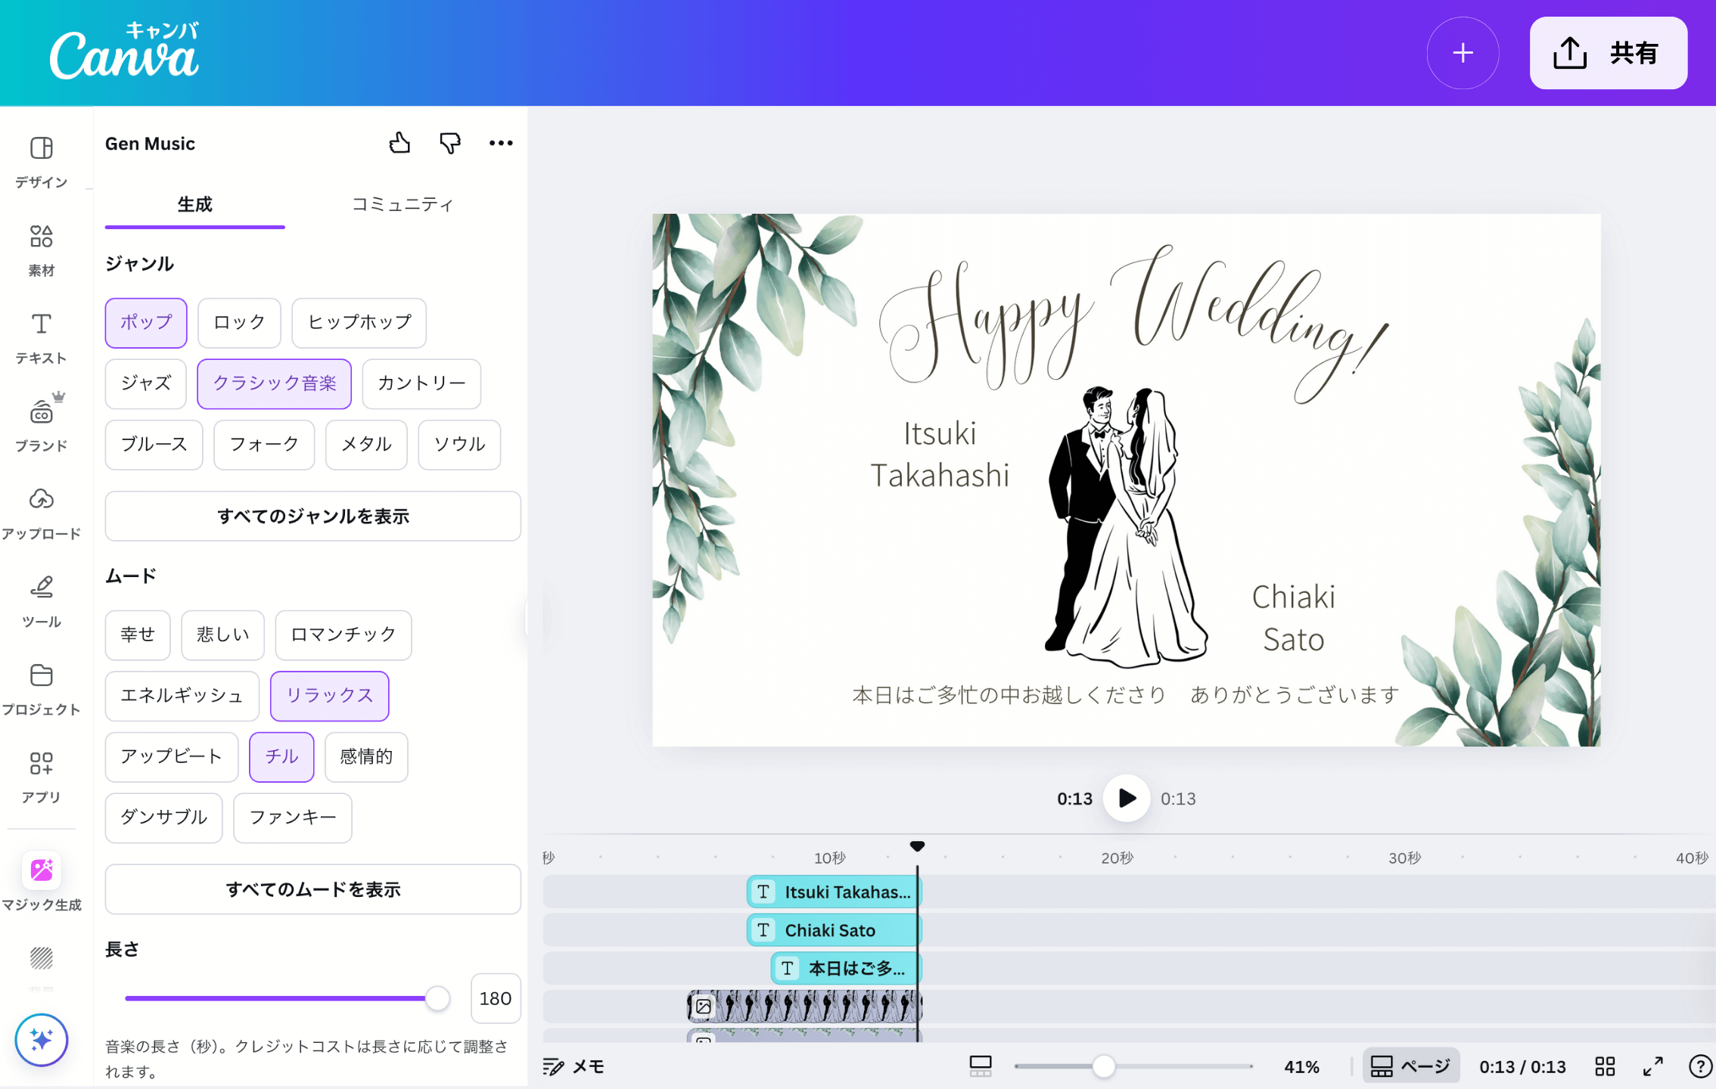Viewport: 1716px width, 1089px height.
Task: Select the アップビート mood chip
Action: click(172, 757)
